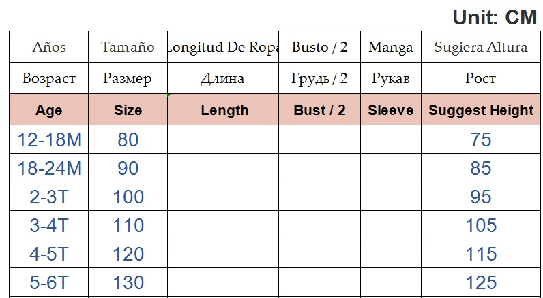Click the size '130' cell
The image size is (543, 298).
coord(128,283)
